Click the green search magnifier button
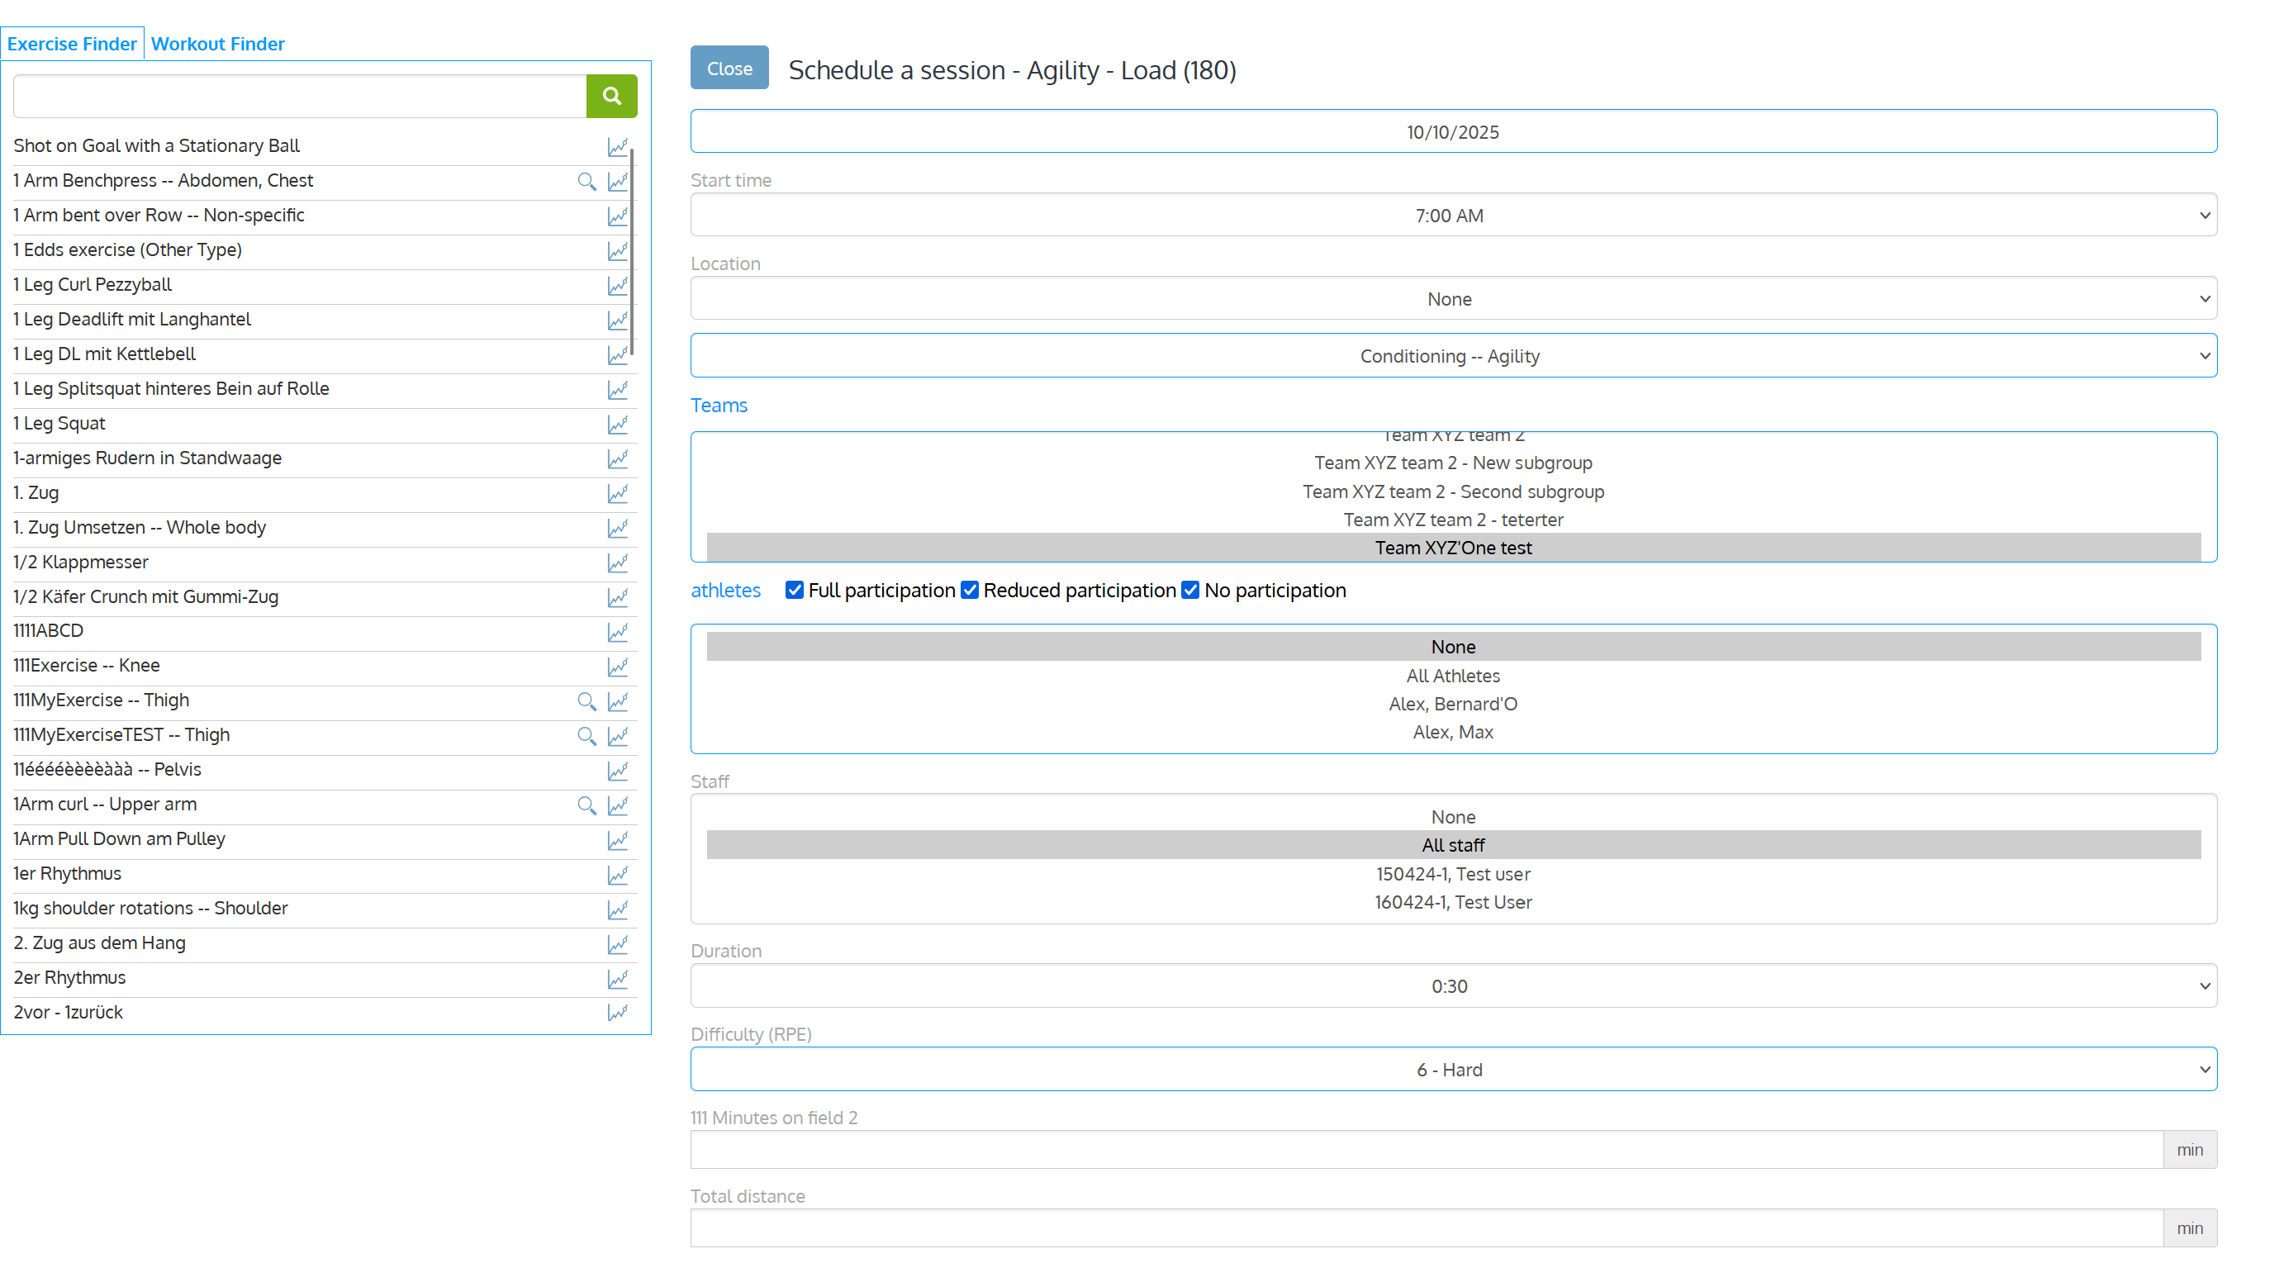 point(611,96)
